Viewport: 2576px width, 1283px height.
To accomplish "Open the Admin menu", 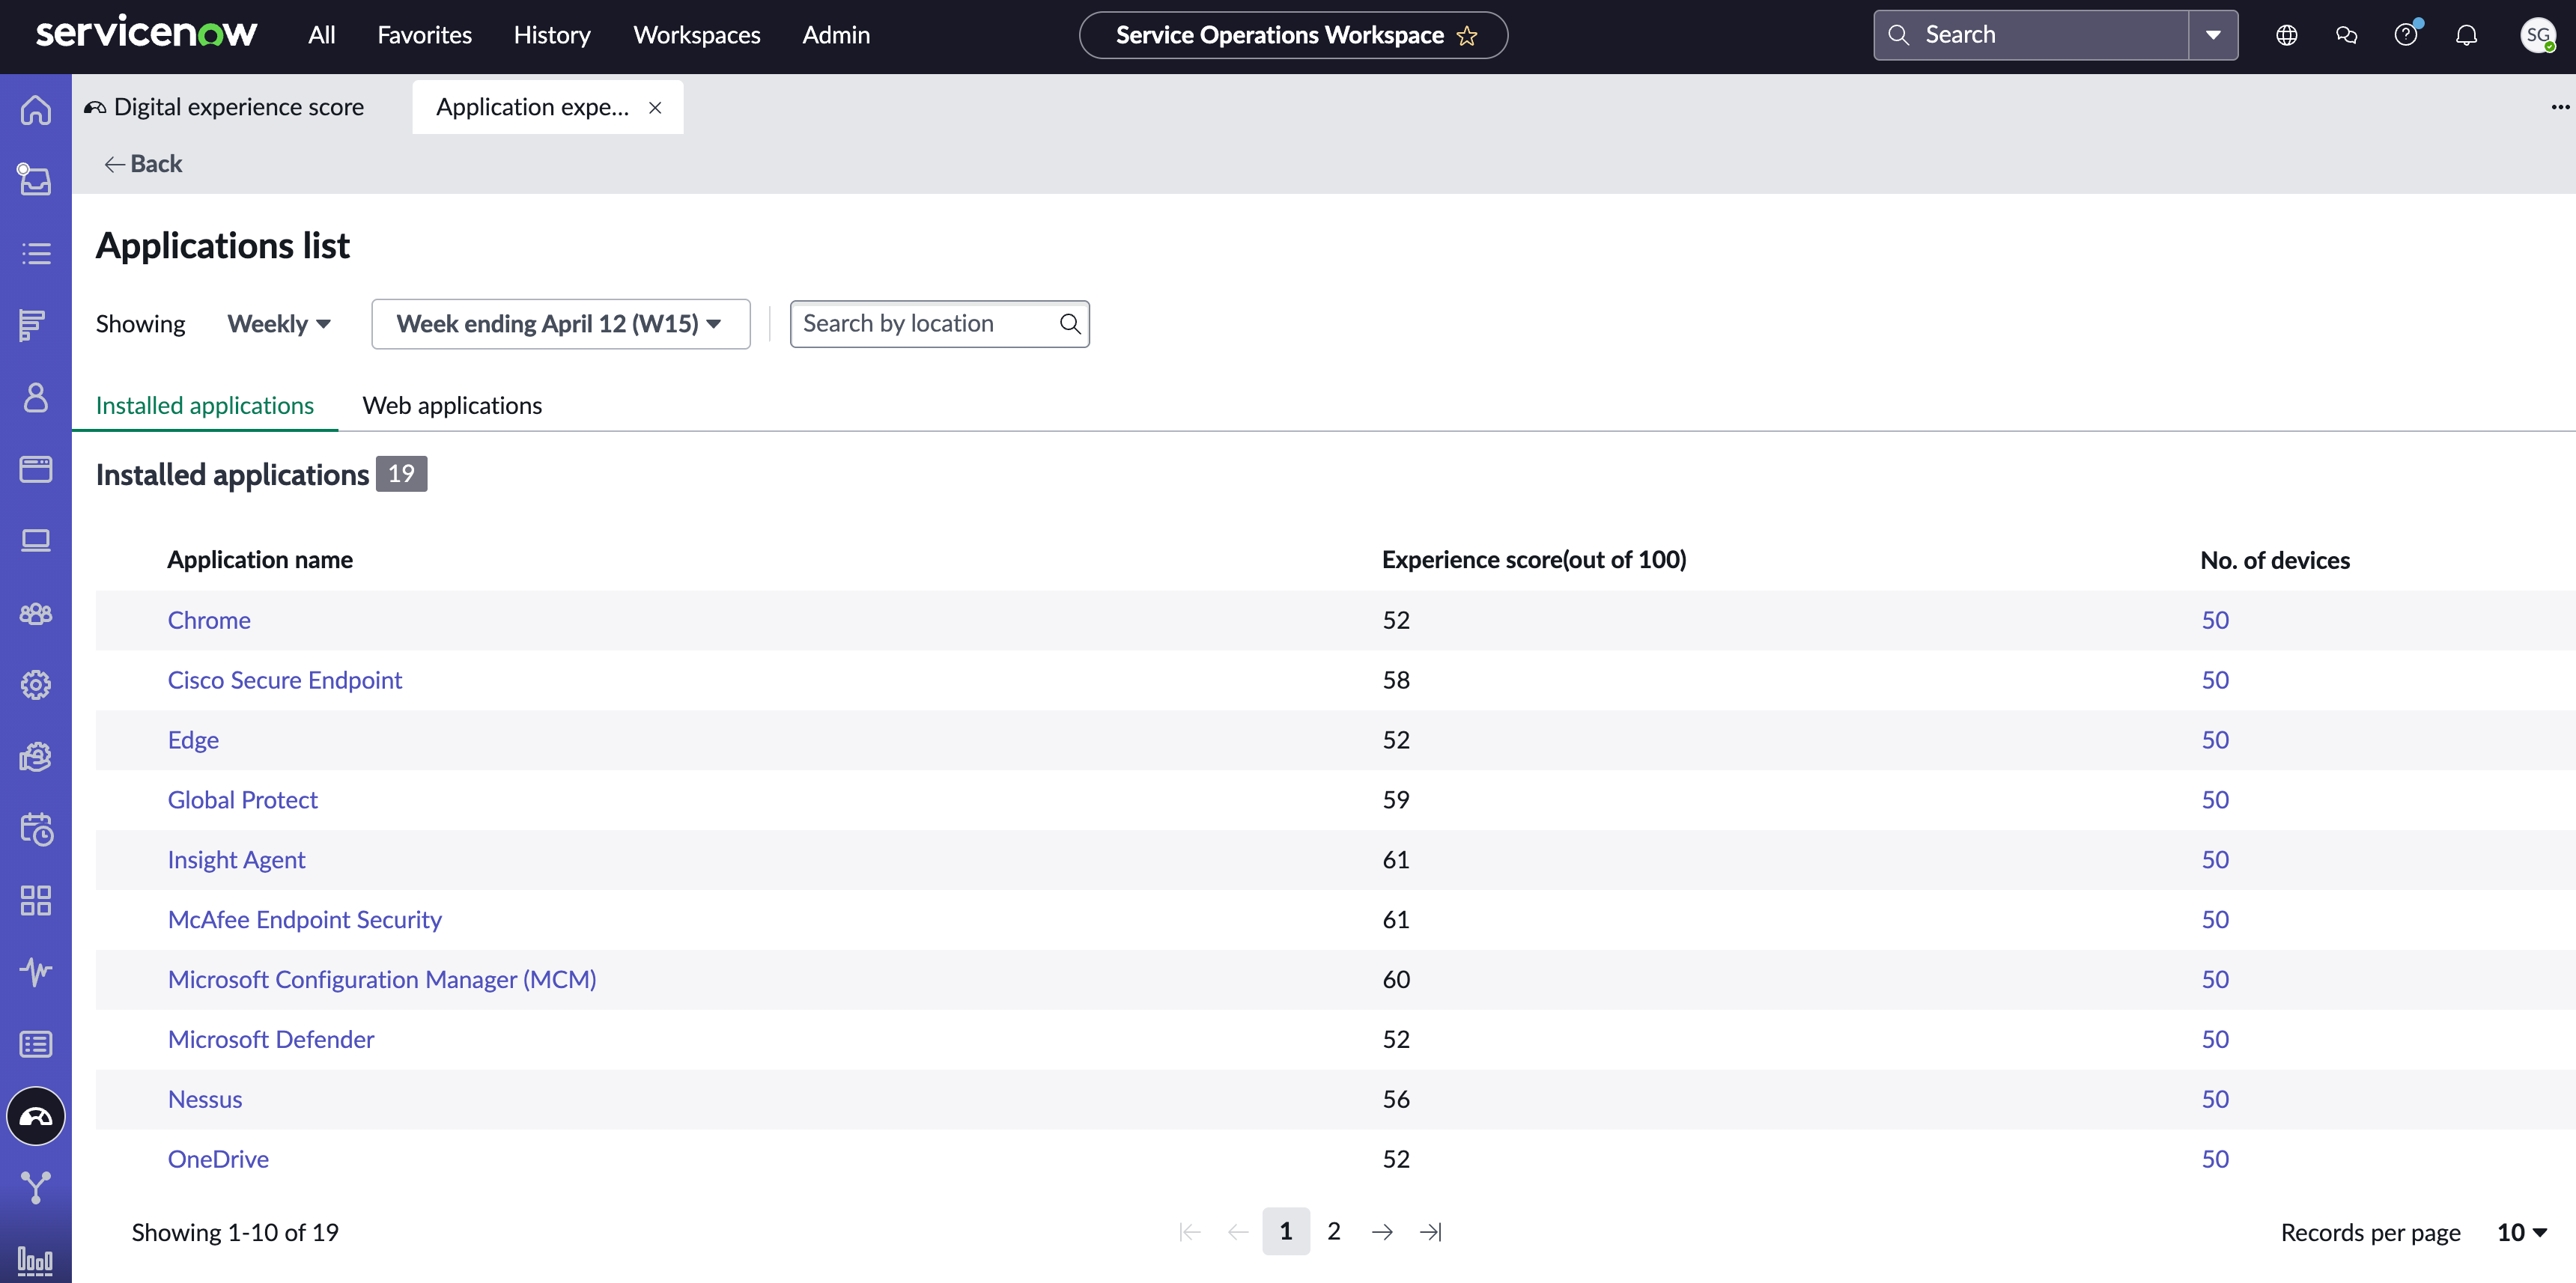I will [836, 35].
